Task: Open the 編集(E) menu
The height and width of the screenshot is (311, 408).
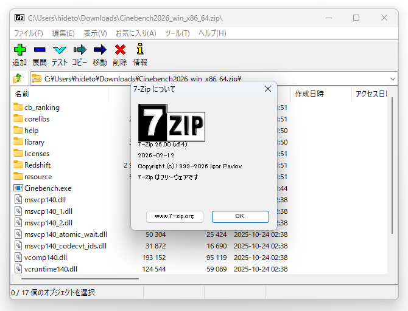Action: (63, 33)
